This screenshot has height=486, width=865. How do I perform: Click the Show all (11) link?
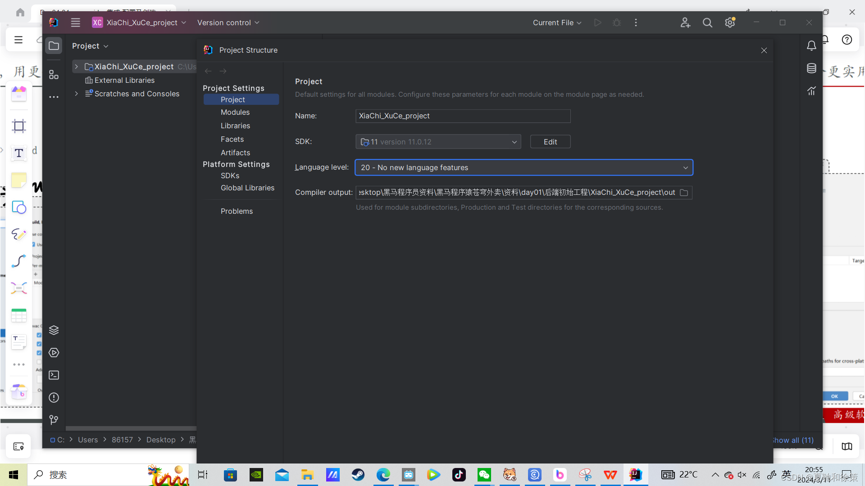point(793,440)
